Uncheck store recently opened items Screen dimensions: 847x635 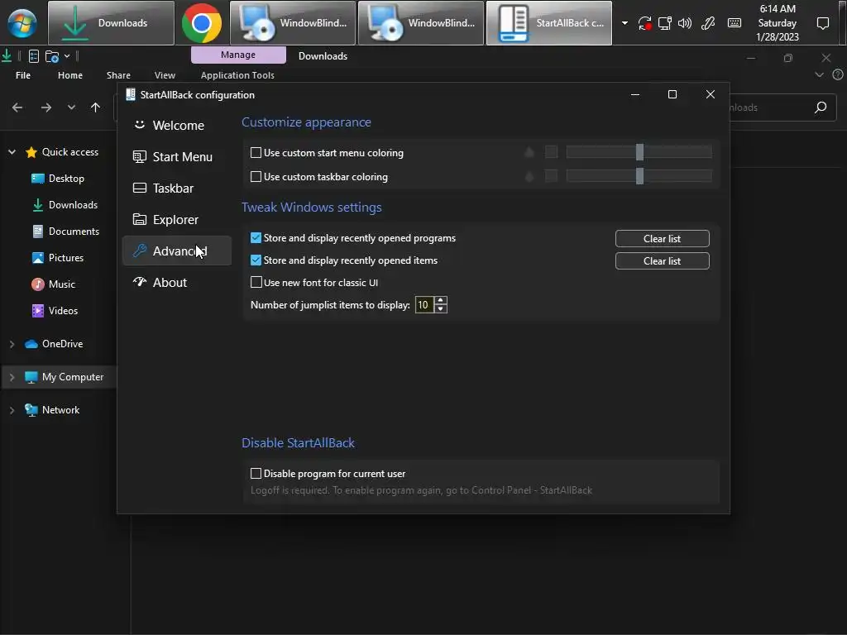tap(256, 260)
